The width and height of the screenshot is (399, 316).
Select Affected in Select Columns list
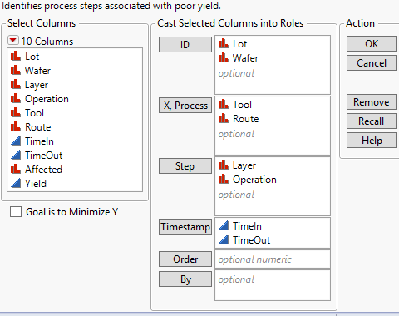[x=75, y=170]
